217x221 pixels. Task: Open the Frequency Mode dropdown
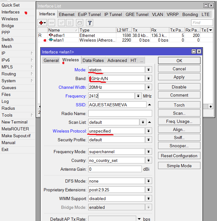pos(148,152)
